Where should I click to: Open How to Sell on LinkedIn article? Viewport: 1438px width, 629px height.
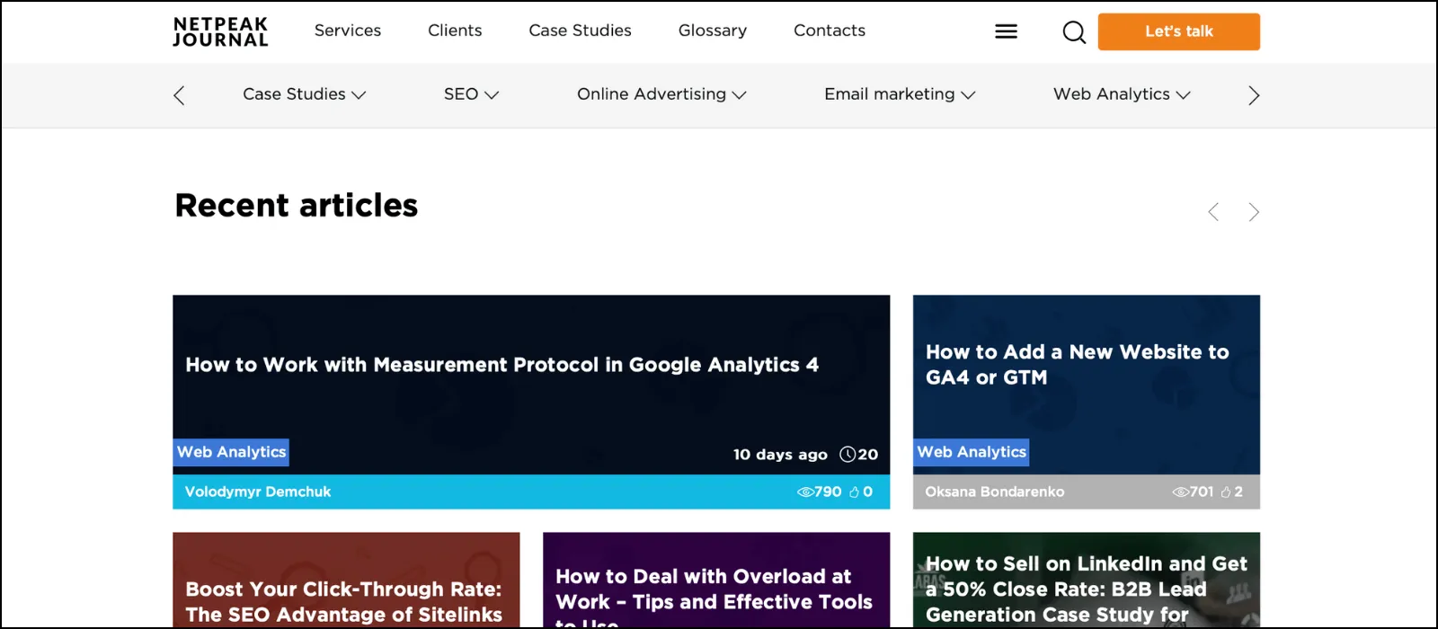[1087, 589]
